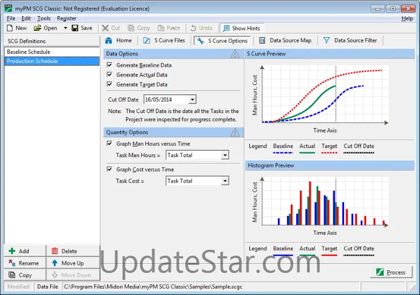Image resolution: width=420 pixels, height=295 pixels.
Task: Uncheck Generate Baseline Data
Action: (x=110, y=65)
